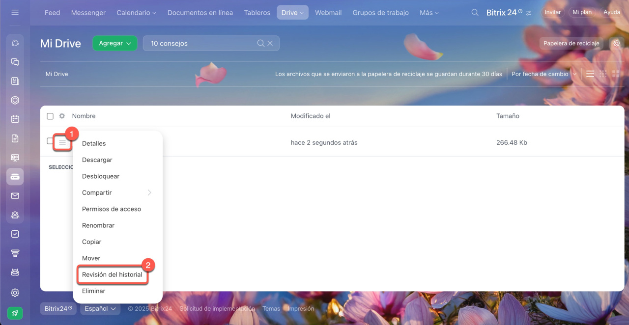
Task: Open the CRM funnel icon in sidebar
Action: coord(15,253)
